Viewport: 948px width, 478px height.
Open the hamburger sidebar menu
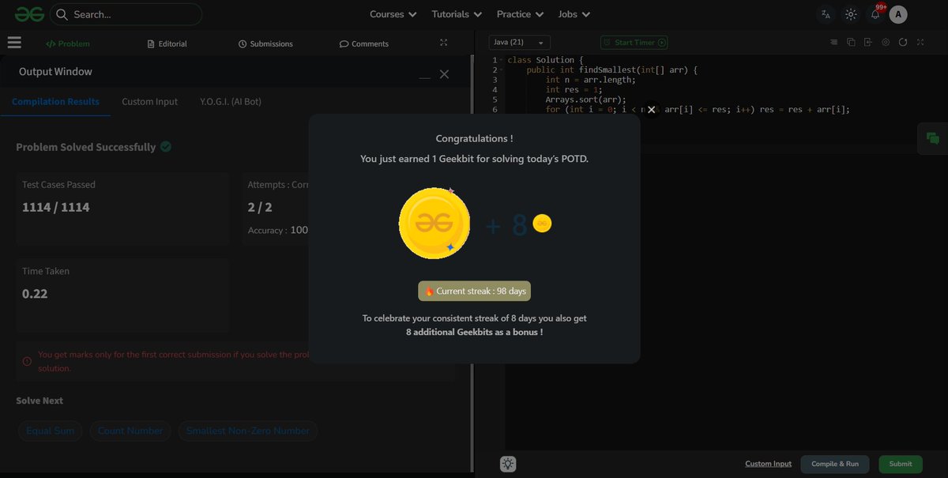[x=14, y=43]
